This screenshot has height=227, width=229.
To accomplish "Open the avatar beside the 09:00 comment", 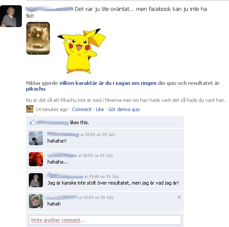I will tap(36, 180).
